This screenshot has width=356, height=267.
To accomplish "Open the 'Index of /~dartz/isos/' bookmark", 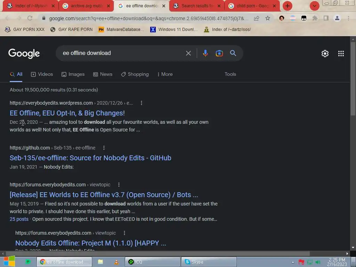I will 227,30.
